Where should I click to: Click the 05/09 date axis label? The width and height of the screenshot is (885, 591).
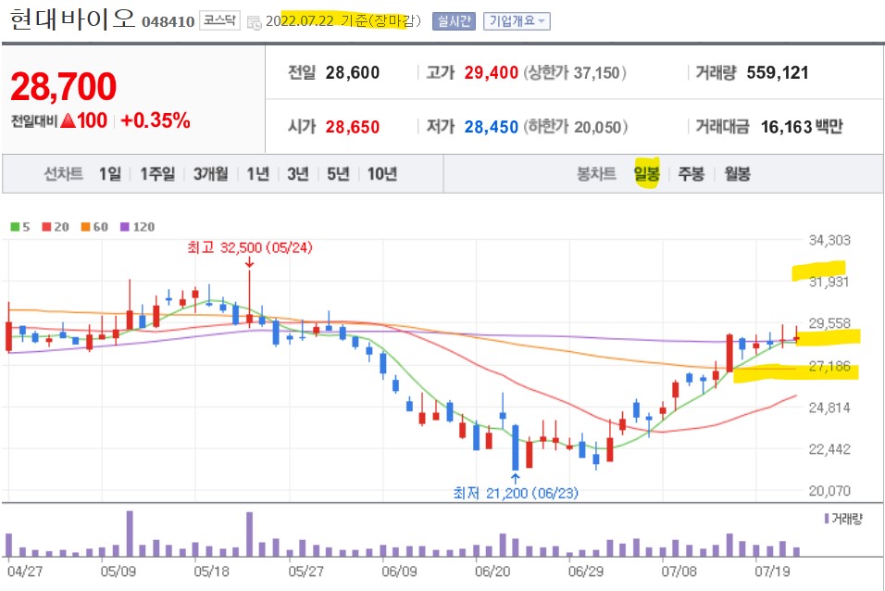118,572
